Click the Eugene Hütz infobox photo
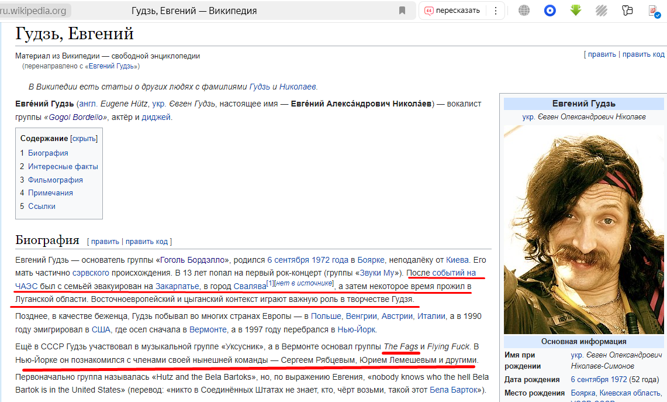This screenshot has height=402, width=667. pyautogui.click(x=583, y=229)
